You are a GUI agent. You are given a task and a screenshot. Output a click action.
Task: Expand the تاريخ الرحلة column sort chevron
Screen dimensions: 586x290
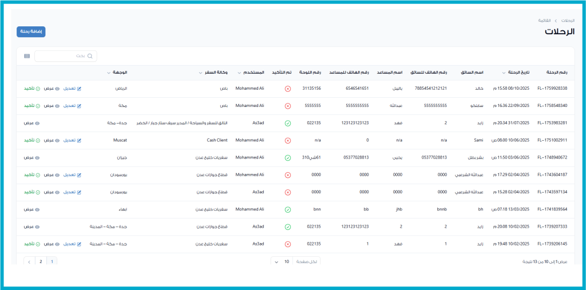[504, 73]
